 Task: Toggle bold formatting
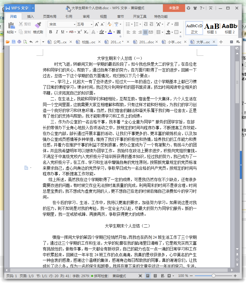point(51,32)
